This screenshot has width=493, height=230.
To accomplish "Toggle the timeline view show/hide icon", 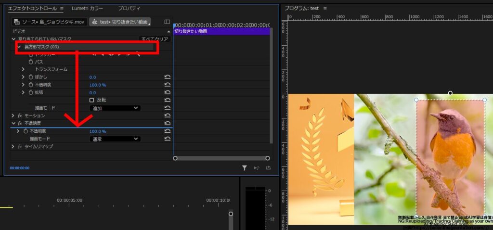I will (x=167, y=22).
